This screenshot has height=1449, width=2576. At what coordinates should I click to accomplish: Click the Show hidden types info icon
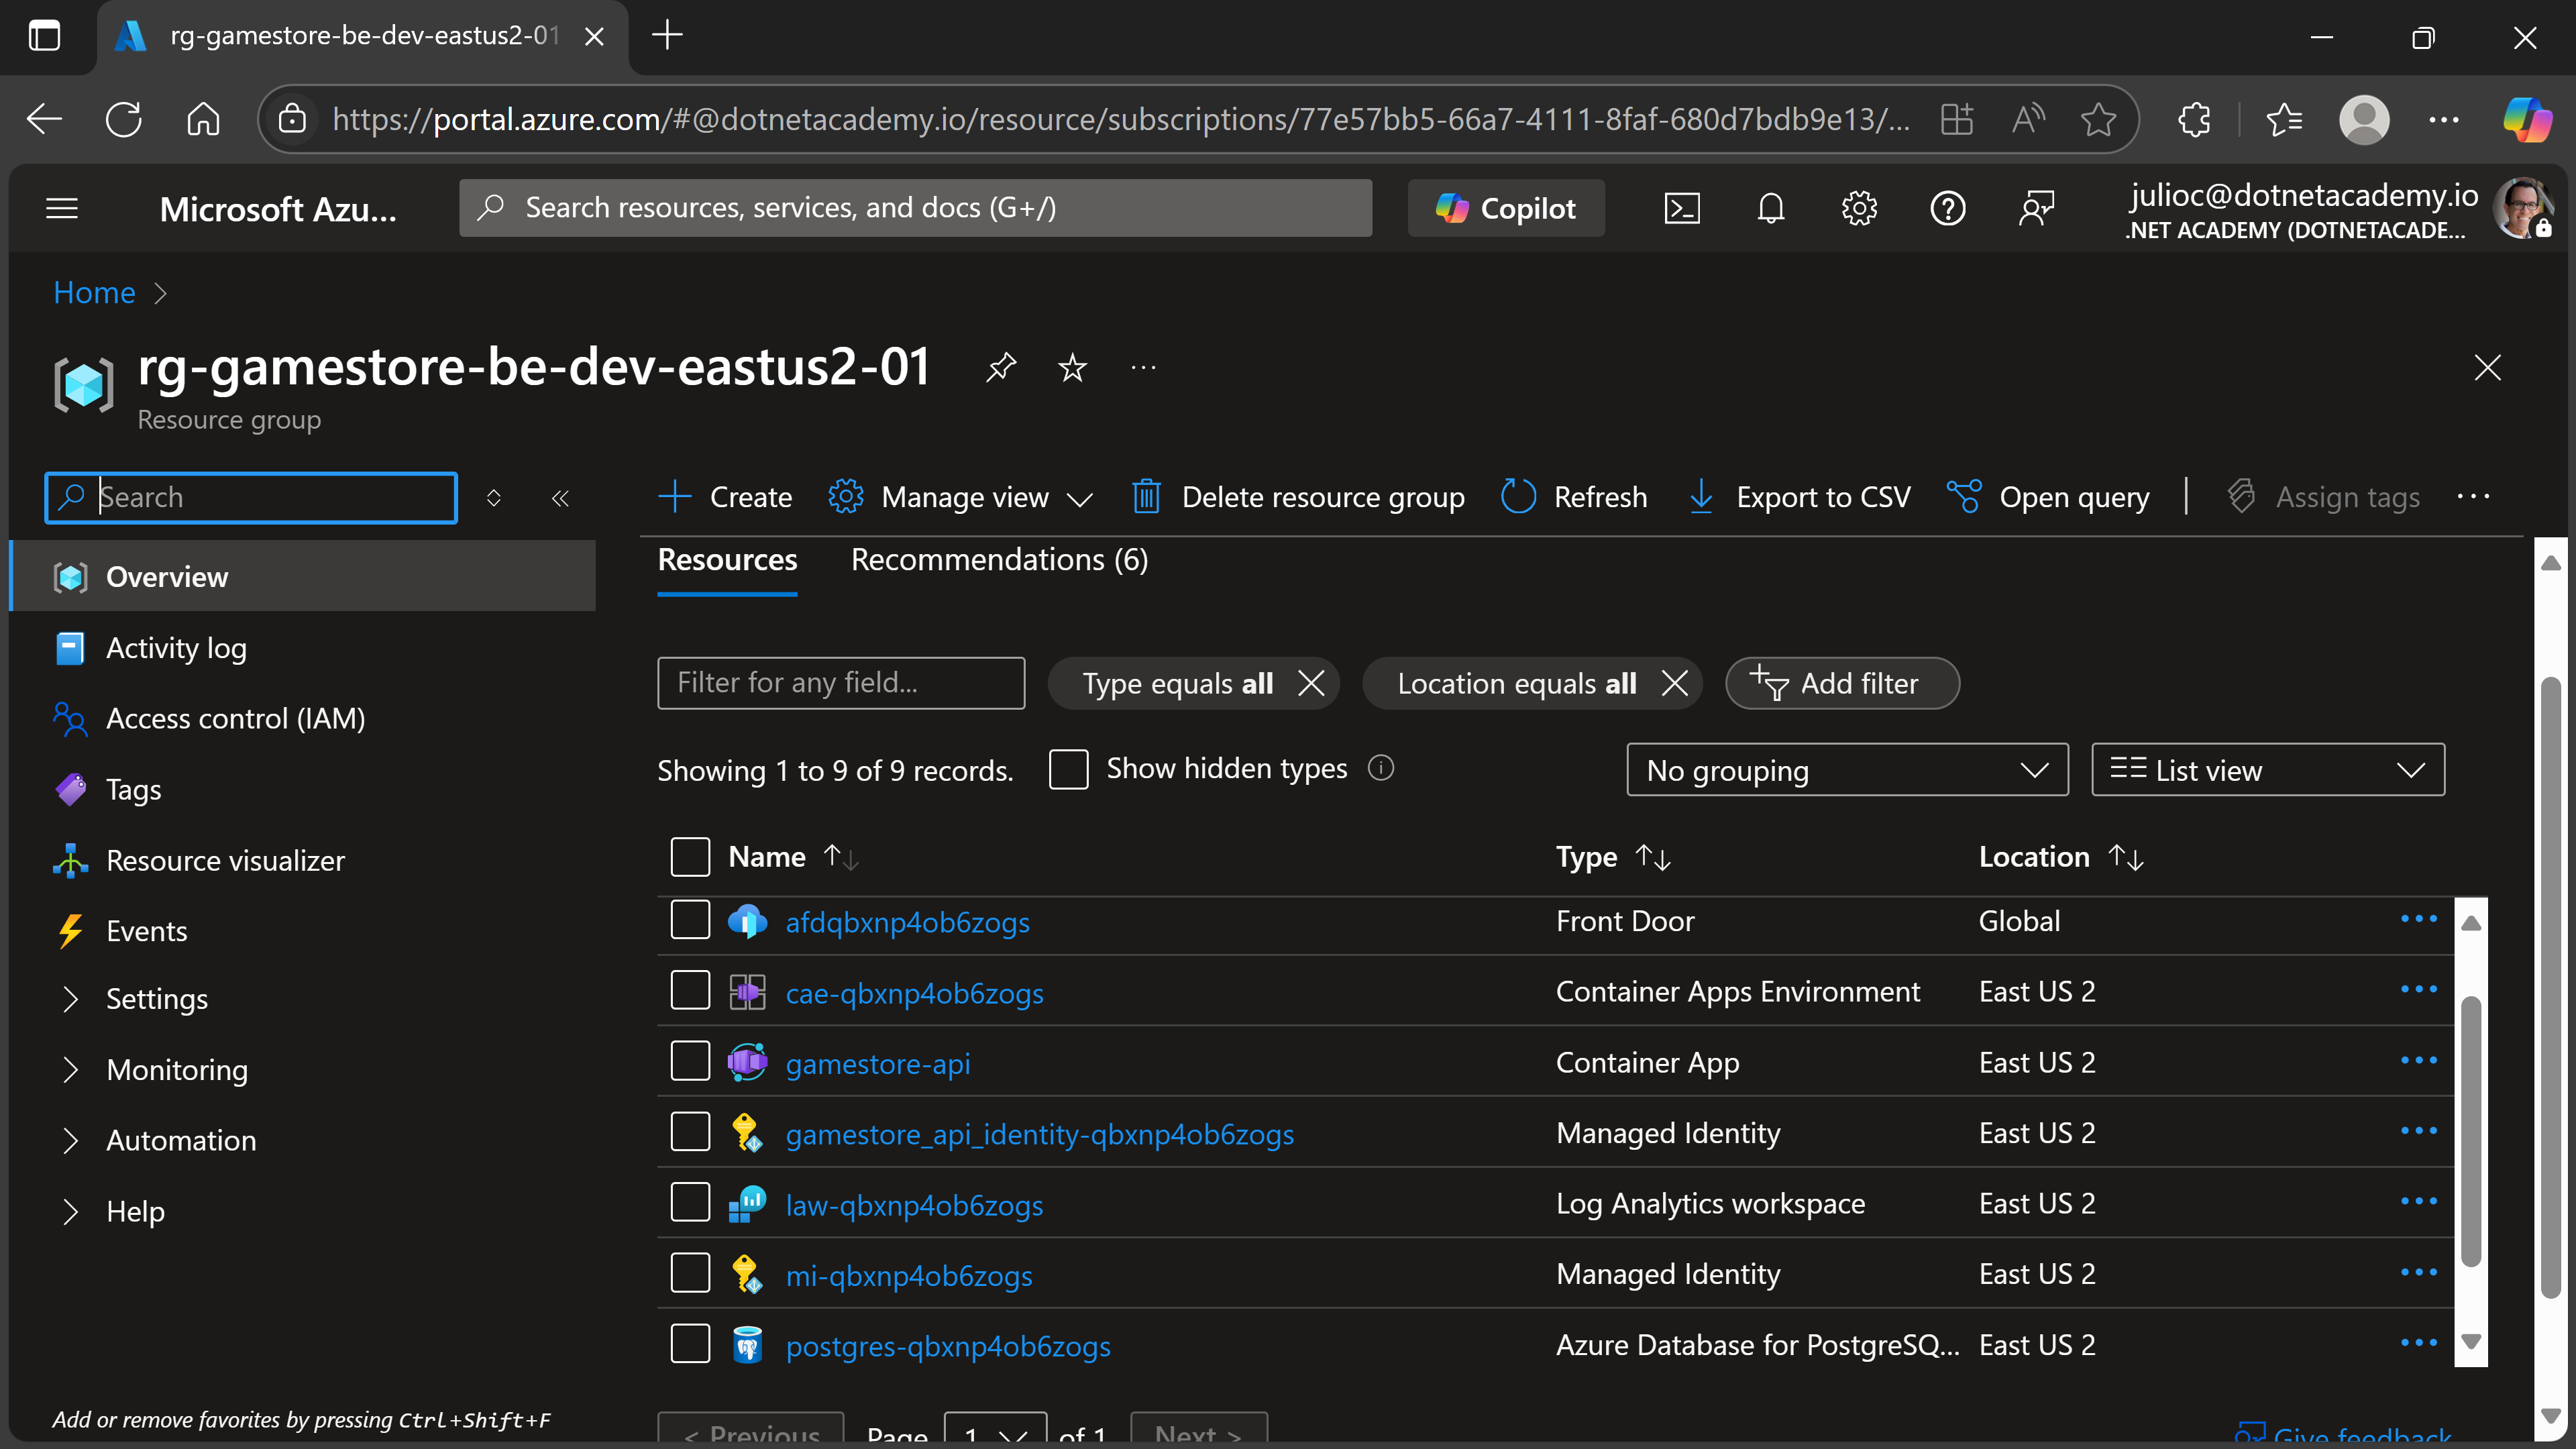pos(1381,768)
